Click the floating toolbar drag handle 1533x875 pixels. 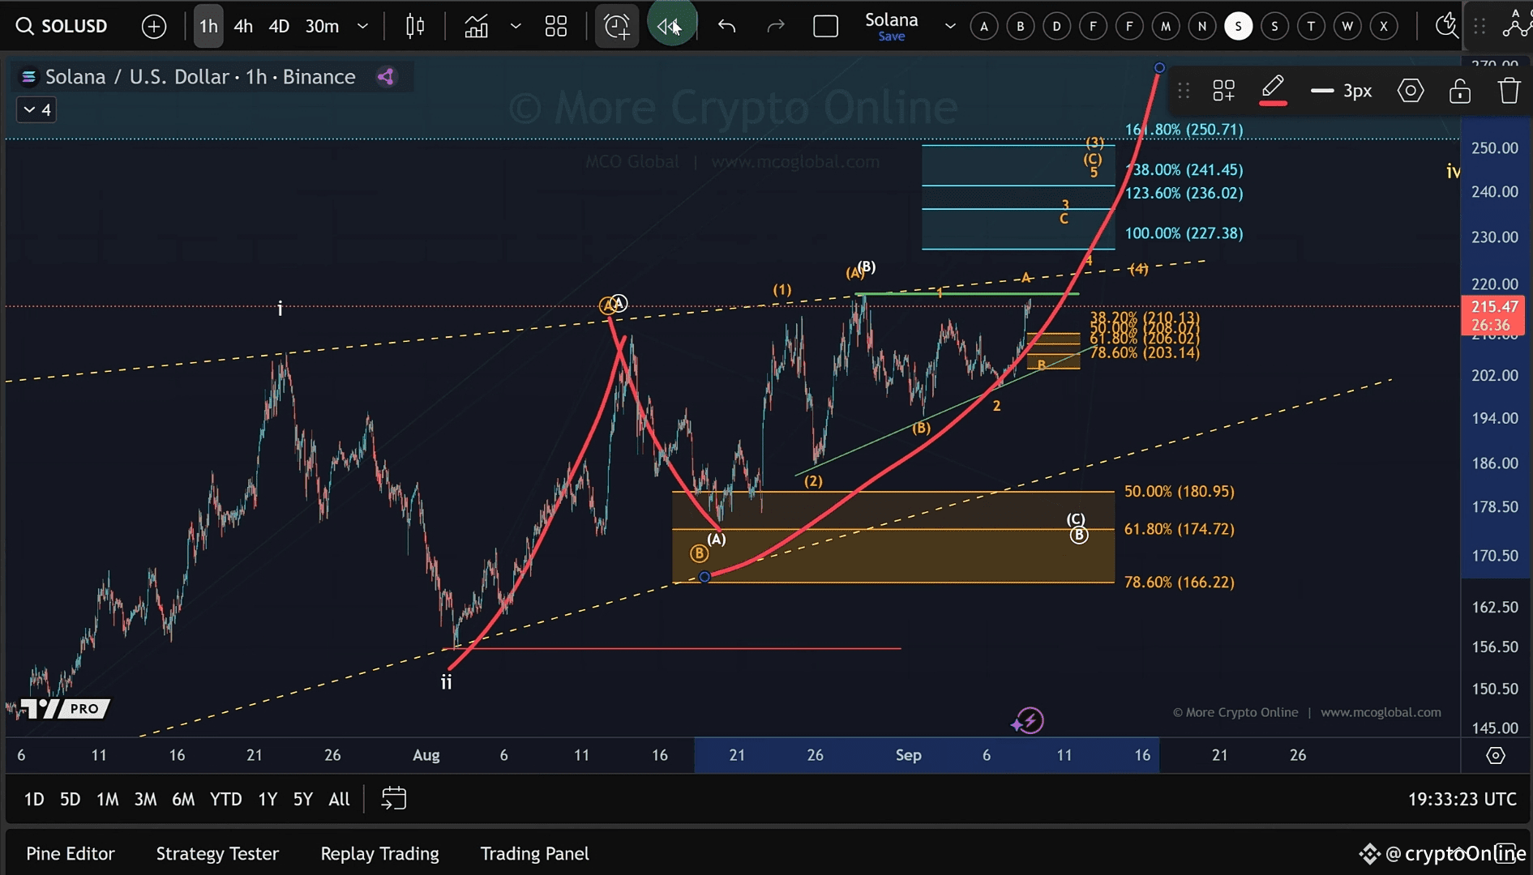1184,91
